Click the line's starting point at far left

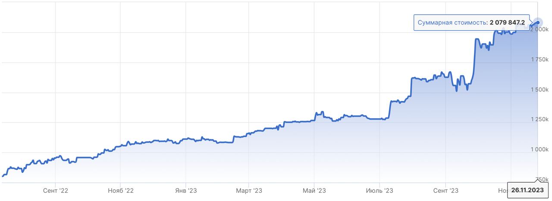point(3,176)
